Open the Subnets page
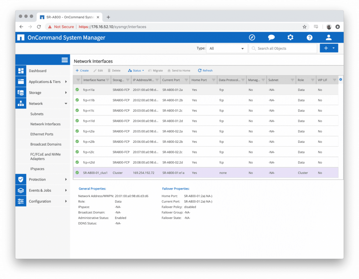 pos(37,114)
